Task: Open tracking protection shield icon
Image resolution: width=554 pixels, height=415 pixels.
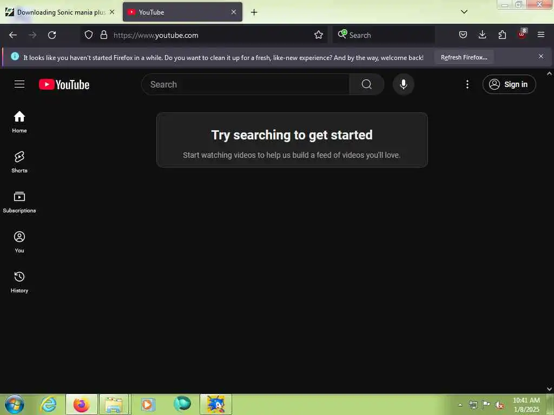Action: pos(89,35)
